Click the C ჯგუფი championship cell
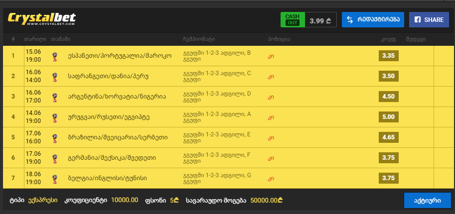 coord(217,76)
